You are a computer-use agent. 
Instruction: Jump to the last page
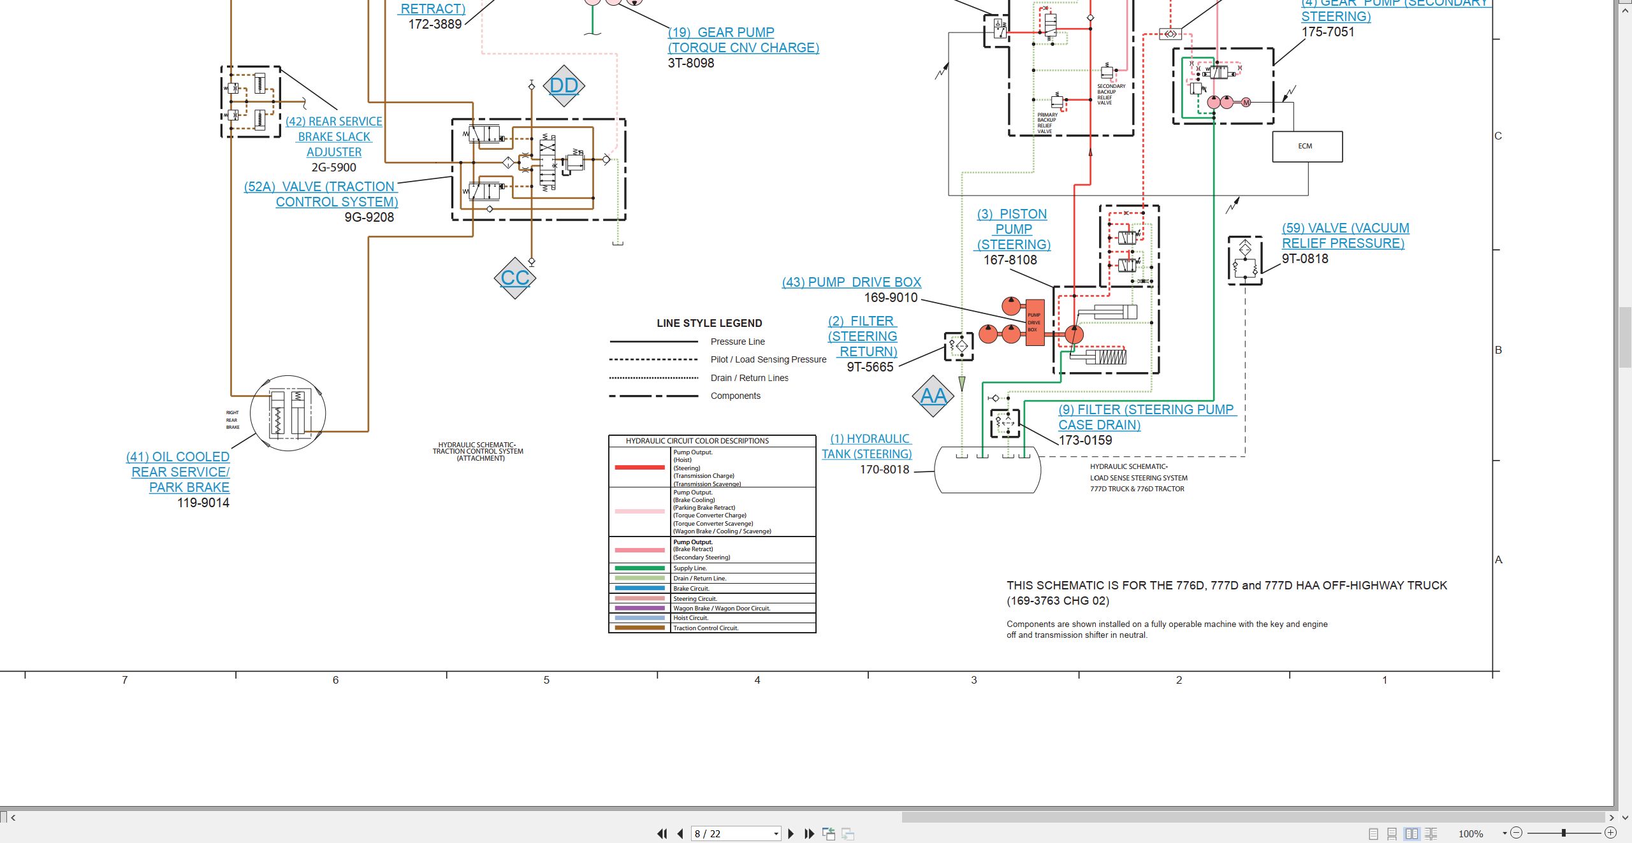pyautogui.click(x=810, y=833)
